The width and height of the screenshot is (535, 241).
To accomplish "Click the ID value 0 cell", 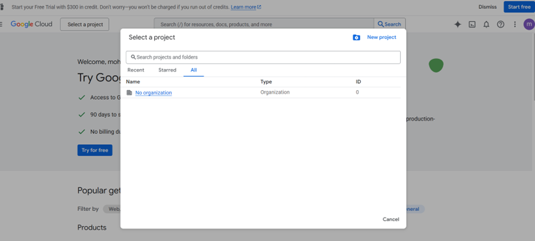I will (x=357, y=92).
